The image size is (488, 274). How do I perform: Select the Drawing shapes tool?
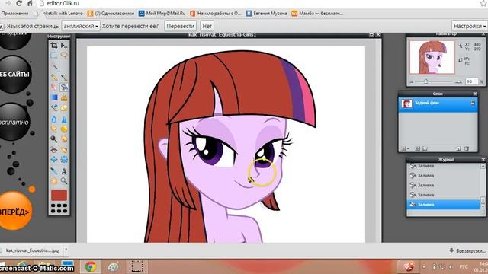[x=64, y=108]
